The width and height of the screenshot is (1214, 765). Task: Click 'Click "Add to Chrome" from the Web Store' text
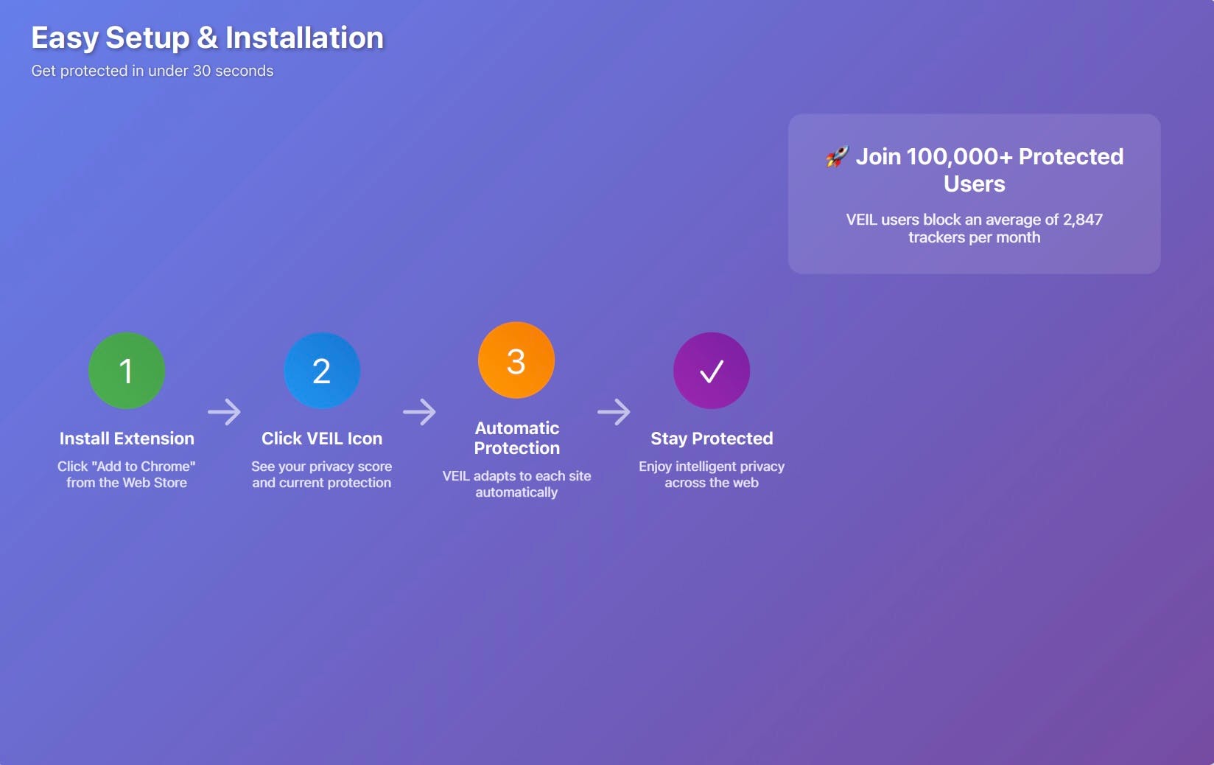click(127, 475)
